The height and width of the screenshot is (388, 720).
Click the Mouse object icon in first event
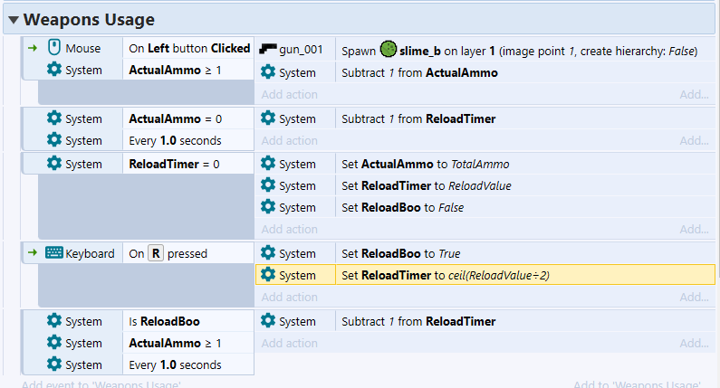(54, 48)
